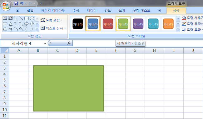Apply the green 강조 3 shape style
Screen dimensions: 203x119
(123, 24)
